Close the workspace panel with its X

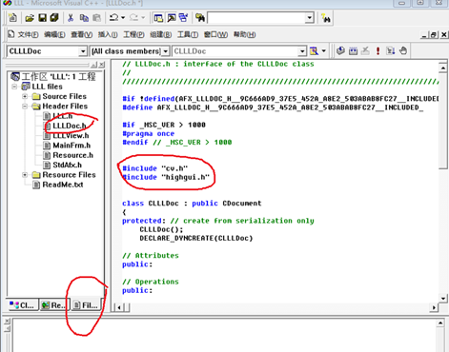point(101,65)
